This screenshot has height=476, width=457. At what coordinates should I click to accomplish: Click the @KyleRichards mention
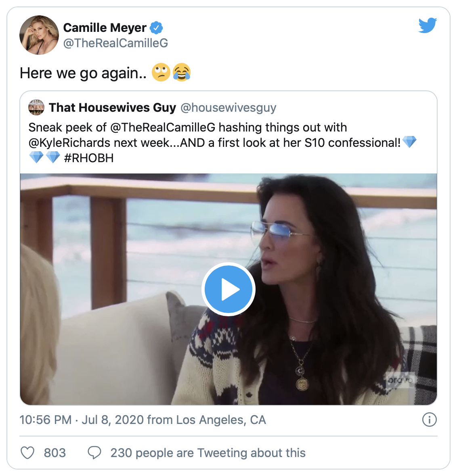[69, 143]
